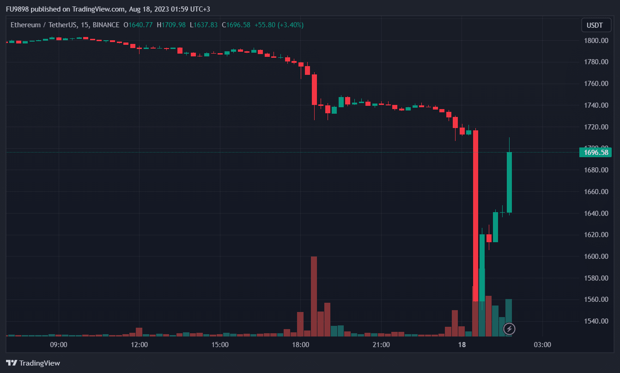Viewport: 620px width, 373px height.
Task: Click the +55.80 (+3.40%) change value
Action: click(x=279, y=25)
